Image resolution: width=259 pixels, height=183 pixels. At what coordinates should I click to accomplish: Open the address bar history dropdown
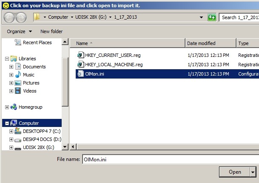click(x=201, y=17)
